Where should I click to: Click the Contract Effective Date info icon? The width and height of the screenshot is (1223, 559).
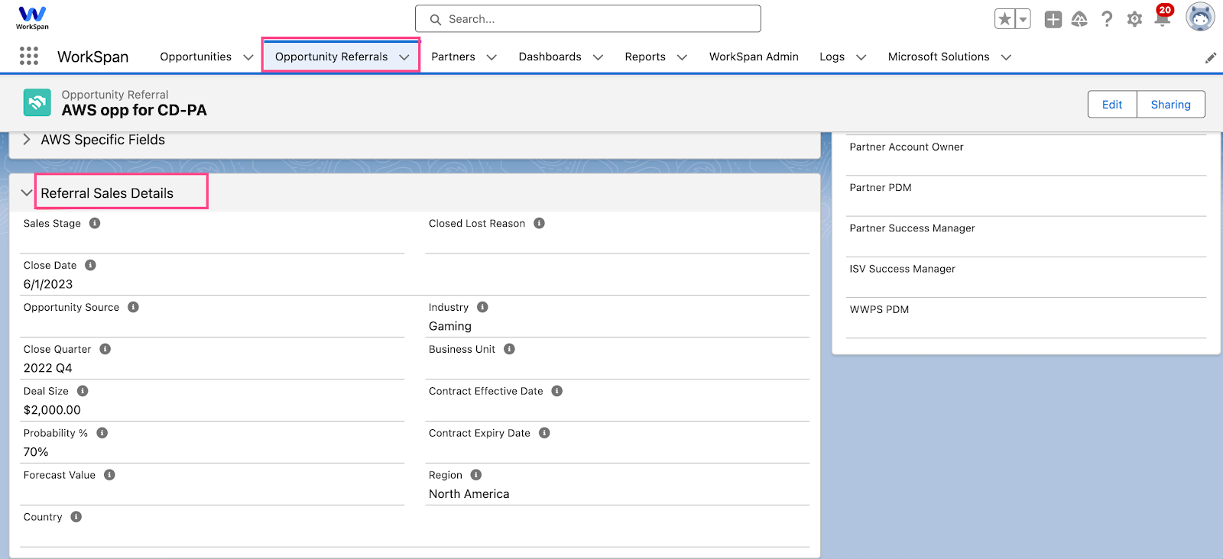click(x=556, y=391)
